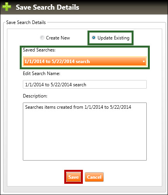Image resolution: width=168 pixels, height=195 pixels.
Task: Click the "Save Search Details" group box legend
Action: point(26,22)
